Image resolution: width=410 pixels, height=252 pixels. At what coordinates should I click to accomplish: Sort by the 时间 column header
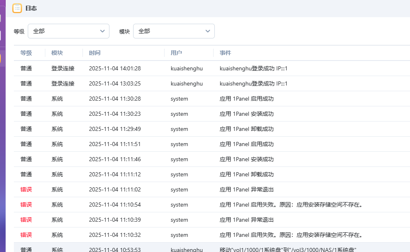coord(95,53)
